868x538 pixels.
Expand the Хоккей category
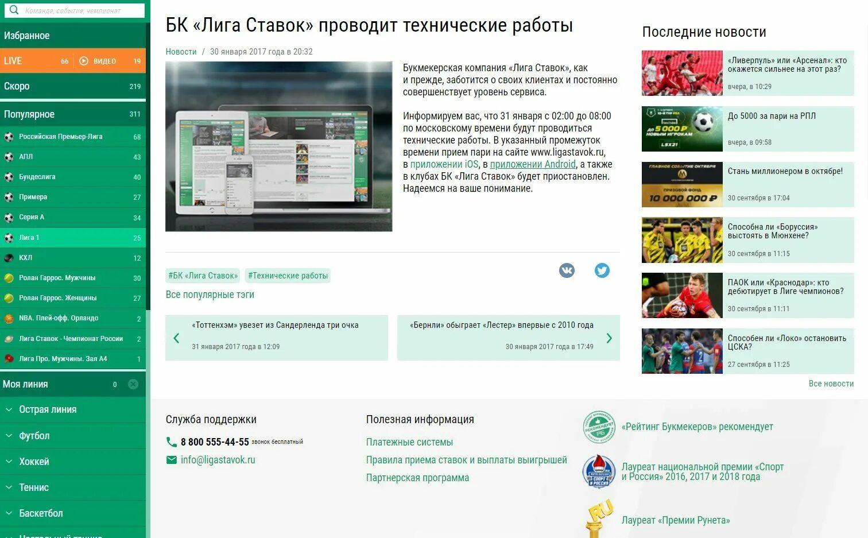tap(73, 462)
